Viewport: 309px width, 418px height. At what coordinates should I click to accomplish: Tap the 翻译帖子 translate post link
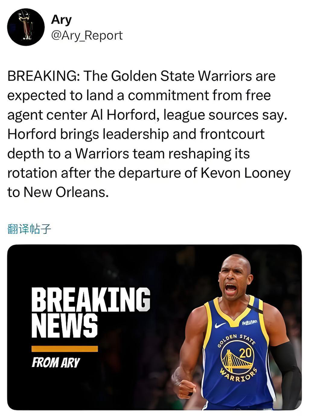(x=29, y=229)
